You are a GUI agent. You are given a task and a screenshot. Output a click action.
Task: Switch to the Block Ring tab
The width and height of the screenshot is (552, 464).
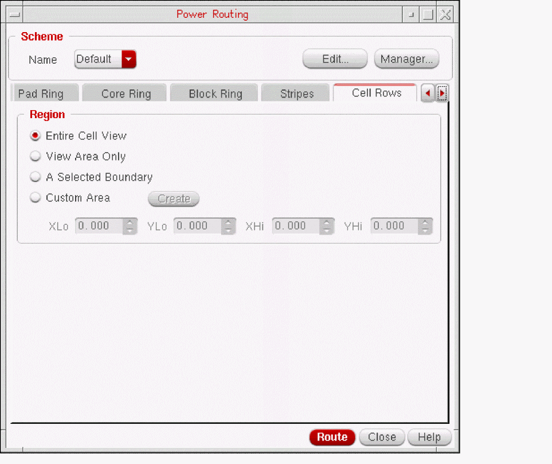[x=214, y=93]
